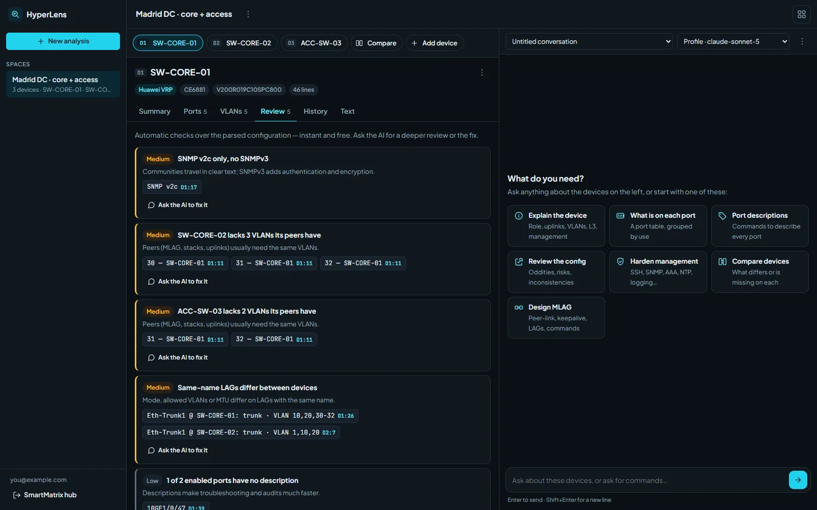This screenshot has width=817, height=510.
Task: Expand the Profile claude-sonnet-5 dropdown
Action: 733,41
